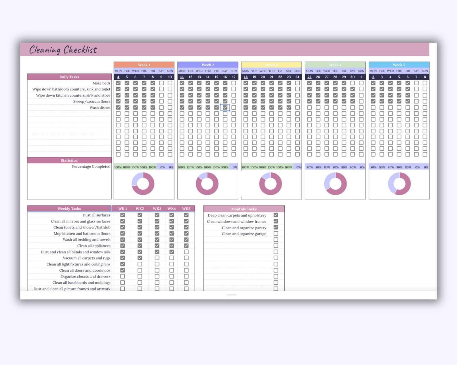Screen dimensions: 457x365
Task: Select the Week 1 header
Action: click(x=144, y=65)
